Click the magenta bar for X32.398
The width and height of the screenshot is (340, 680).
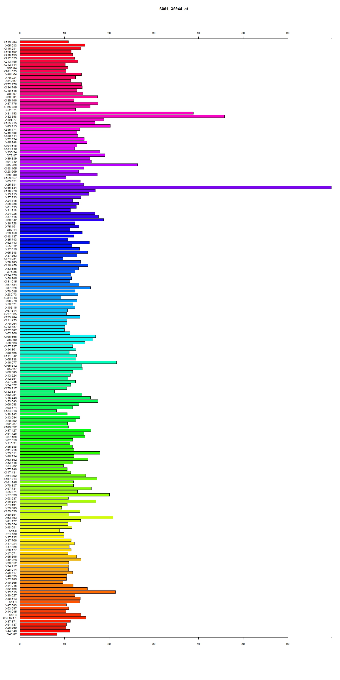click(x=122, y=116)
